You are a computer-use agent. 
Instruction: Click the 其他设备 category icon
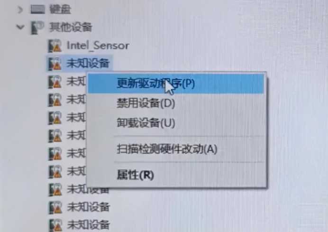[x=37, y=28]
